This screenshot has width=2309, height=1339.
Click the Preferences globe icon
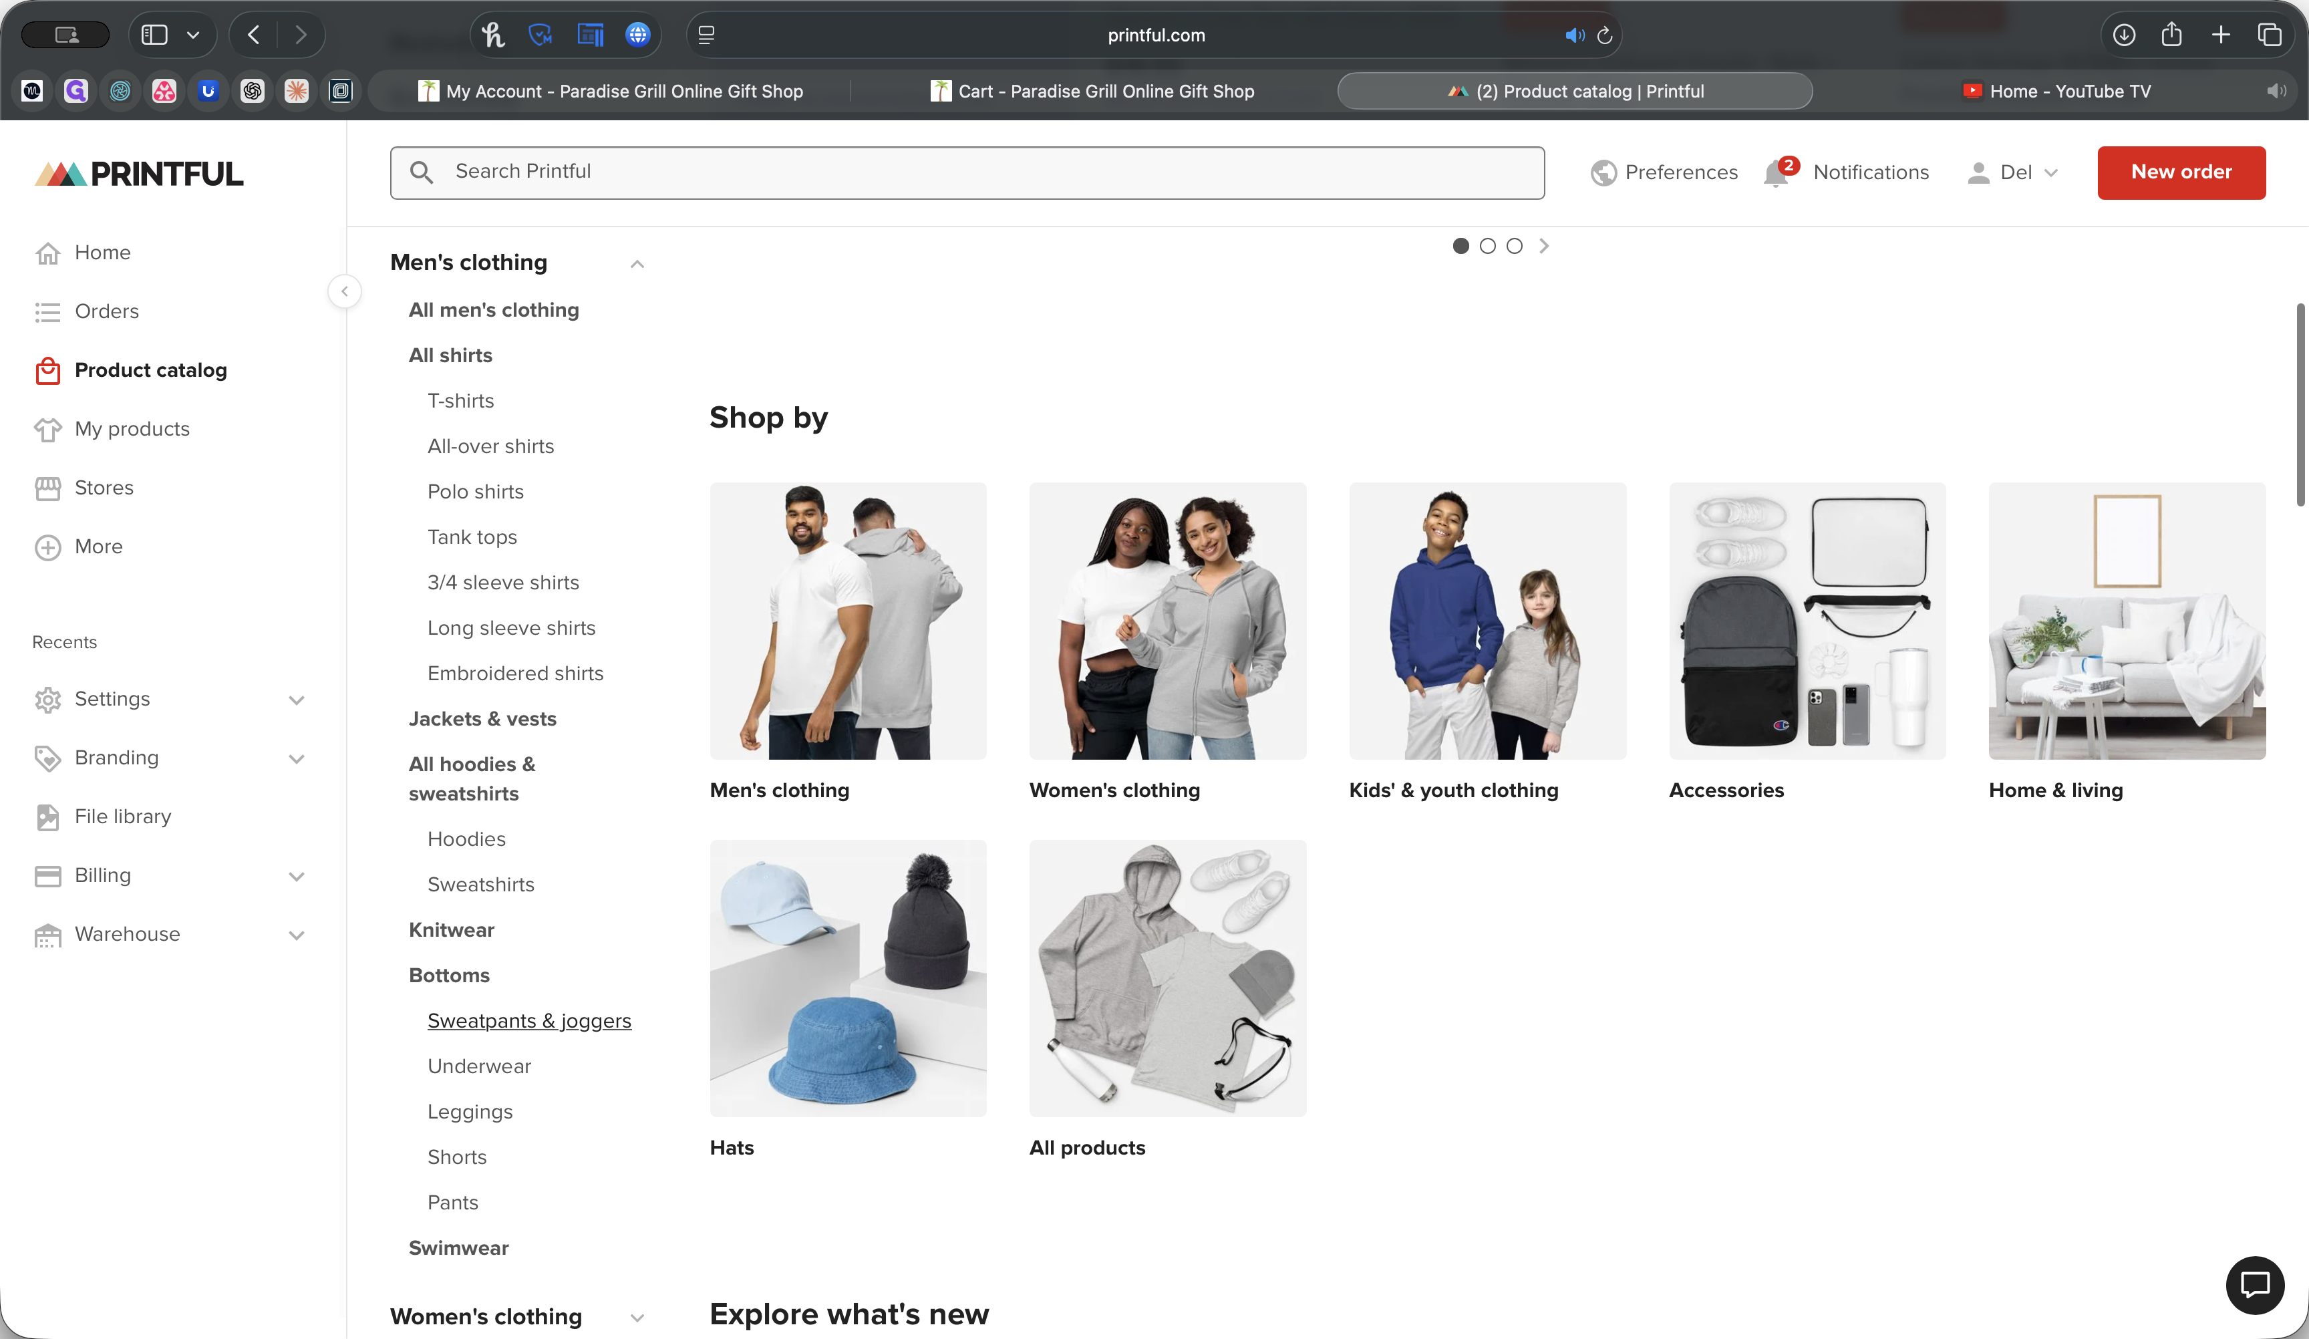tap(1603, 172)
